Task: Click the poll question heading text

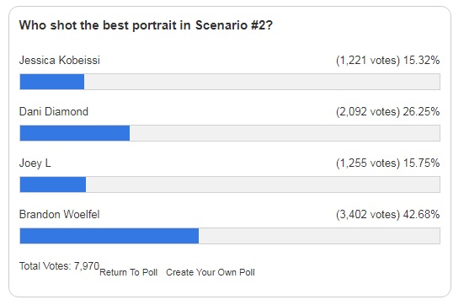Action: click(146, 25)
